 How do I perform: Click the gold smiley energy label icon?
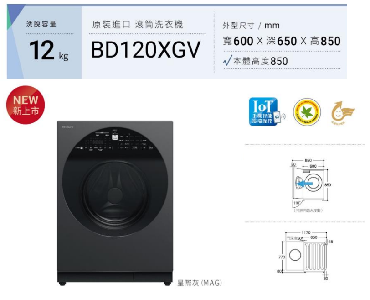(343, 113)
